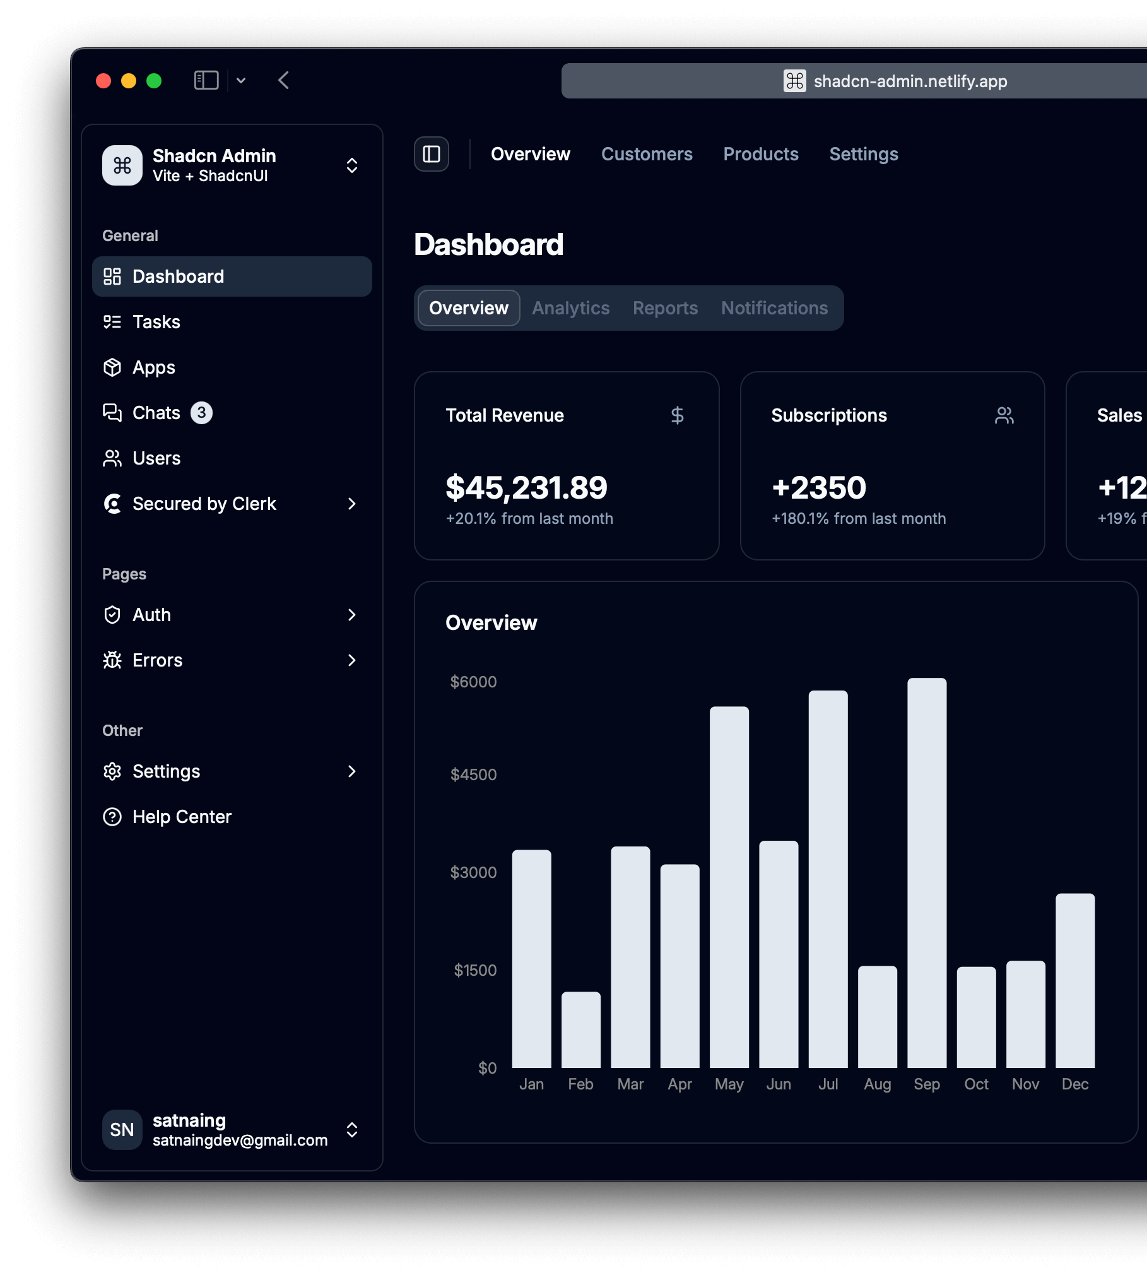Click the dollar icon on Total Revenue card

(677, 415)
